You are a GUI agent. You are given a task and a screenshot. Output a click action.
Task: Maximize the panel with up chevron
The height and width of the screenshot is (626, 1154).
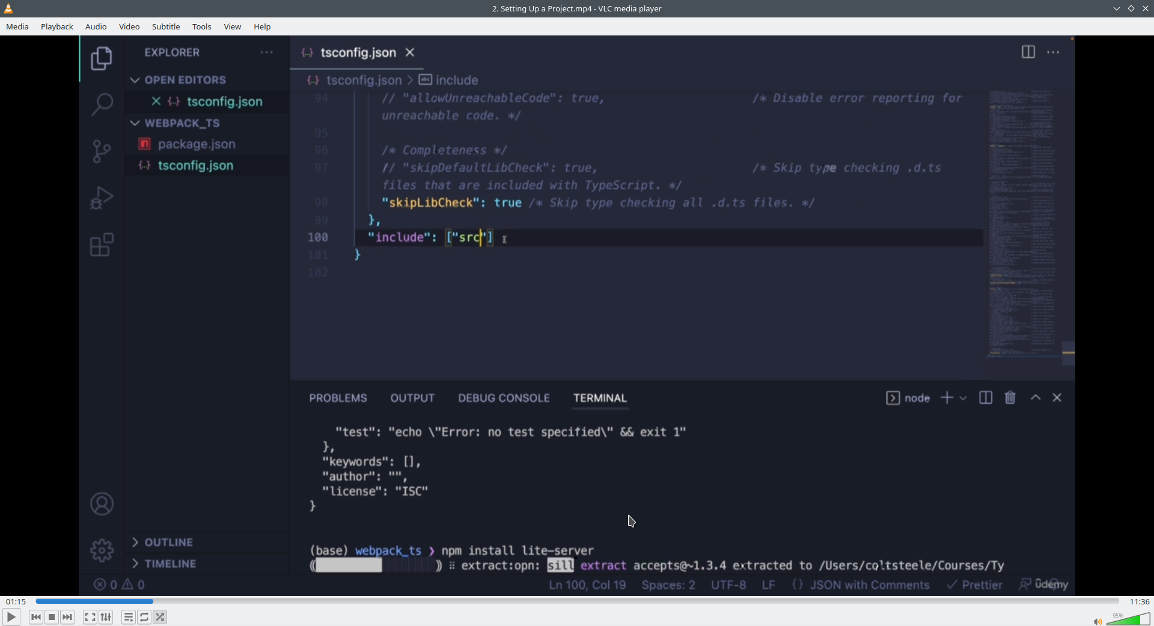click(x=1036, y=398)
